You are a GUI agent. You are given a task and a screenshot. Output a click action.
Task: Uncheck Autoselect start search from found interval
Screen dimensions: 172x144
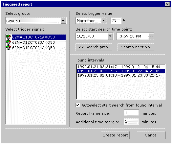[x=78, y=105]
